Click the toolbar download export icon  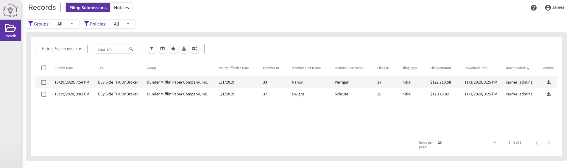click(184, 49)
